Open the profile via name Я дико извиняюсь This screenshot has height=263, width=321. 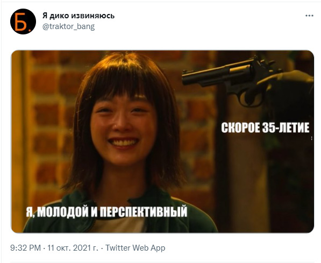(x=79, y=16)
